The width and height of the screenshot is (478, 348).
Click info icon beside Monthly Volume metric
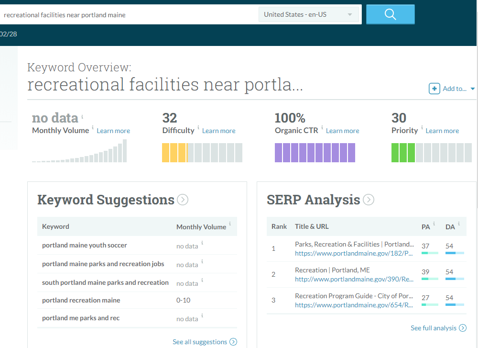93,127
